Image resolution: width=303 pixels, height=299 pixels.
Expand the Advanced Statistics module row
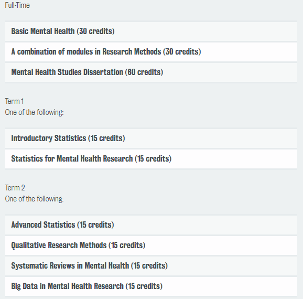tap(151, 225)
